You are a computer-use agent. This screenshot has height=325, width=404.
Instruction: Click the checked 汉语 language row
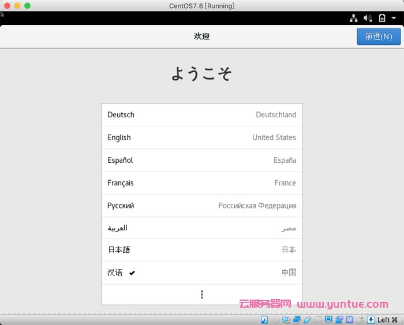coord(201,272)
